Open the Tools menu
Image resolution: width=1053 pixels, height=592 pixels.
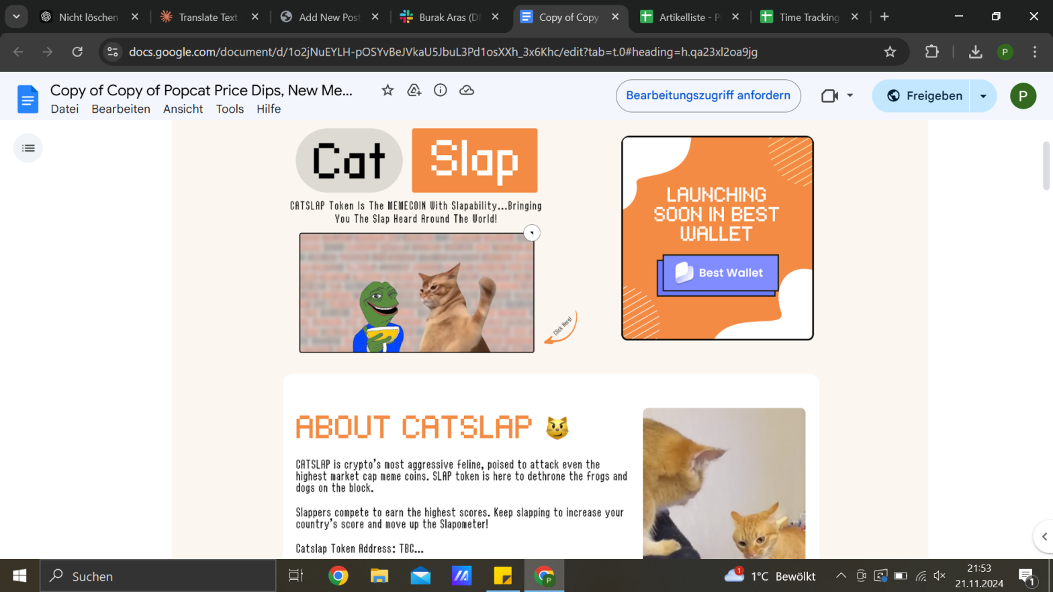tap(230, 109)
